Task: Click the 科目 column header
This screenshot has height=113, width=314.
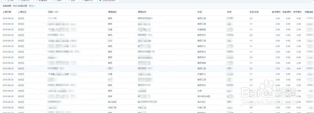Action: pyautogui.click(x=199, y=12)
